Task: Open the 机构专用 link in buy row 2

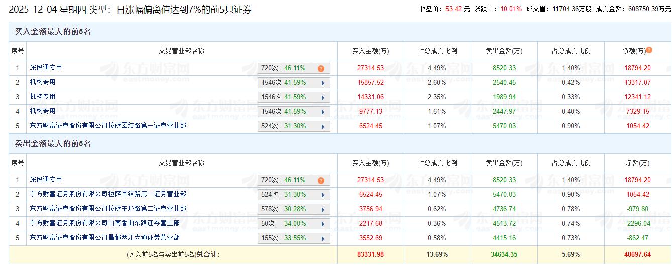Action: [43, 82]
